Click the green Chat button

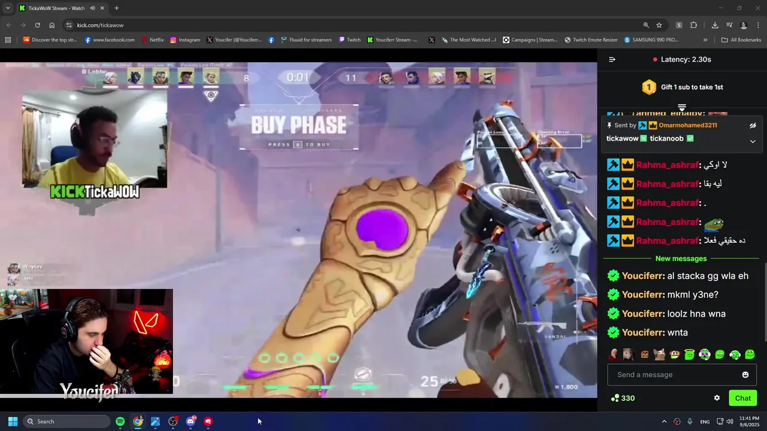(743, 398)
